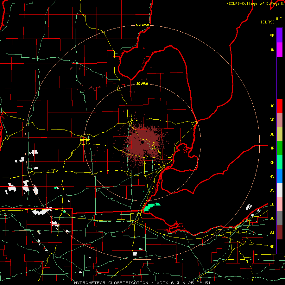This screenshot has width=285, height=285.
Task: Click the BD yellow legend swatch
Action: point(280,134)
